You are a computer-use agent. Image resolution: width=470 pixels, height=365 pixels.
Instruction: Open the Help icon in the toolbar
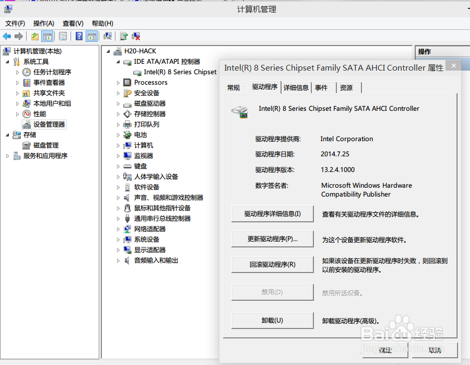click(x=78, y=36)
